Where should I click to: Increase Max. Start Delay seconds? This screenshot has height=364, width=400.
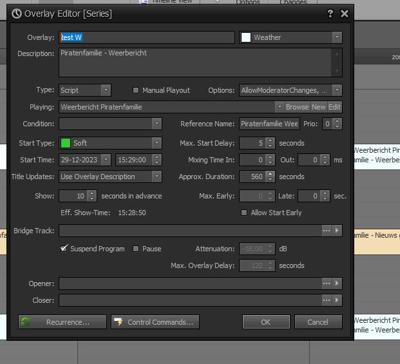pos(270,140)
